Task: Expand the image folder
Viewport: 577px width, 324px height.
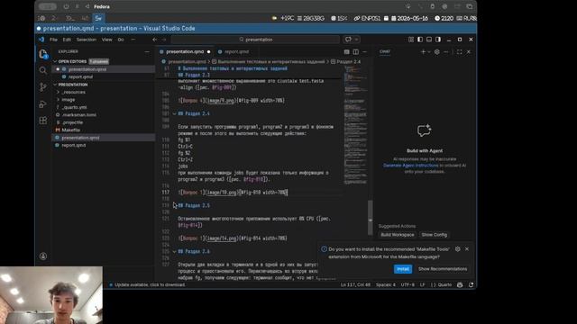Action: click(69, 100)
